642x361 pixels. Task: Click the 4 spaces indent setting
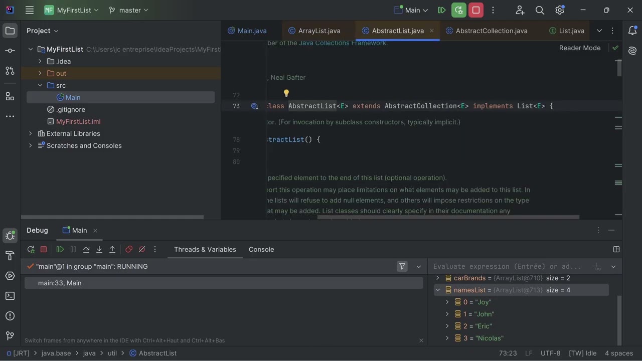[x=619, y=353]
